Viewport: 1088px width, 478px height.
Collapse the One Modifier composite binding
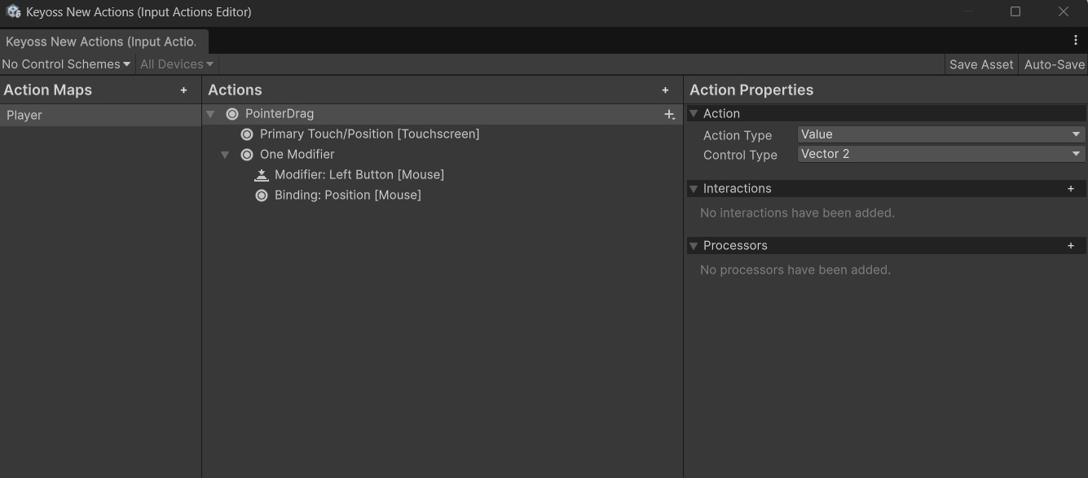(226, 155)
